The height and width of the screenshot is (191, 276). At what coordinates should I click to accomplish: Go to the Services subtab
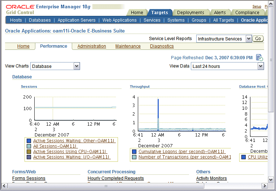(x=152, y=20)
